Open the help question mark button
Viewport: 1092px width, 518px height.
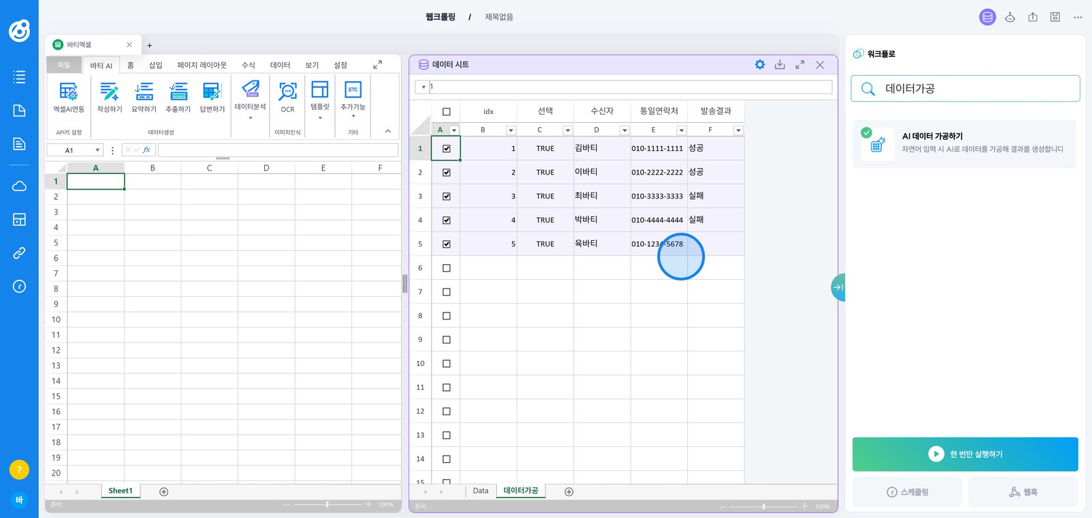click(x=19, y=470)
